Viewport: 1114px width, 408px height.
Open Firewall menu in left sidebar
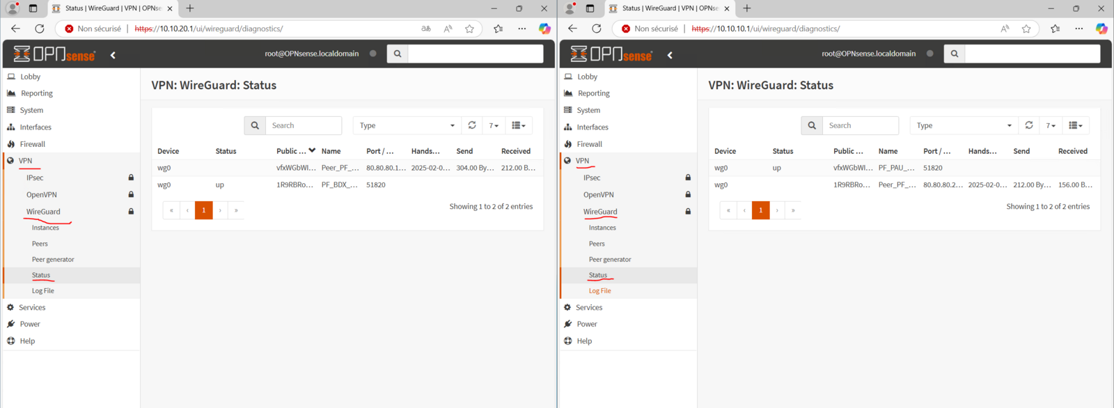click(32, 144)
